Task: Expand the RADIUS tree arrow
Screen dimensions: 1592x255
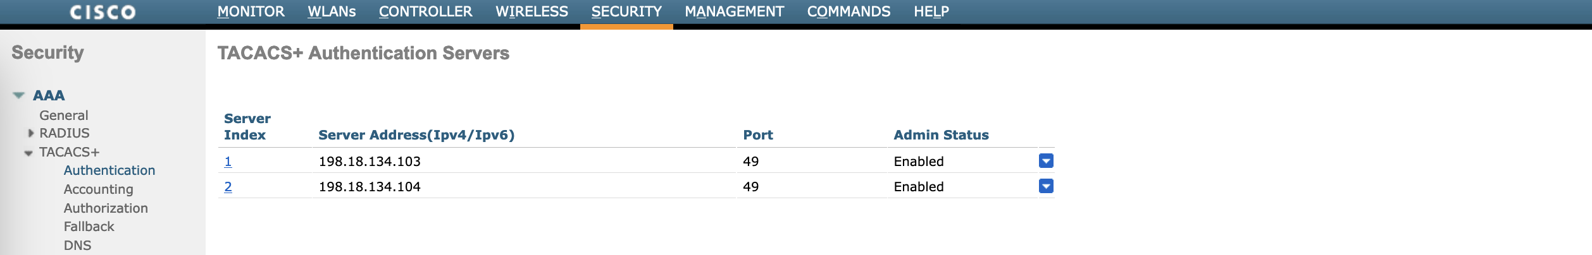Action: coord(30,133)
